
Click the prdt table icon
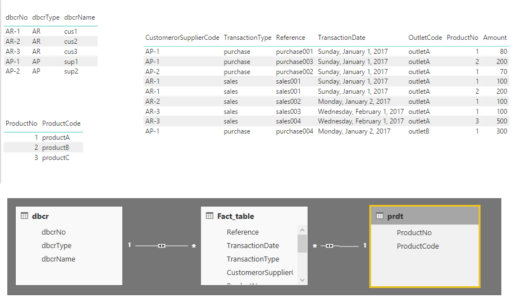[380, 216]
